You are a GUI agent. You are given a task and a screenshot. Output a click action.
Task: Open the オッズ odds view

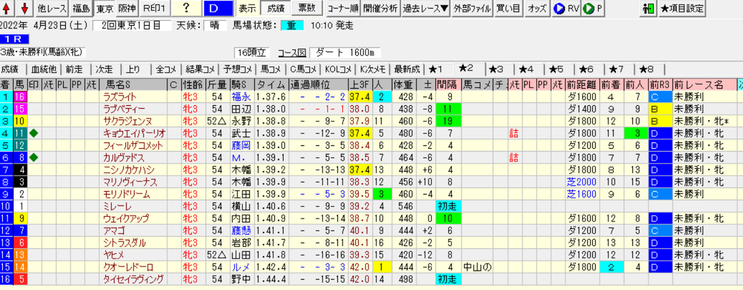(536, 8)
